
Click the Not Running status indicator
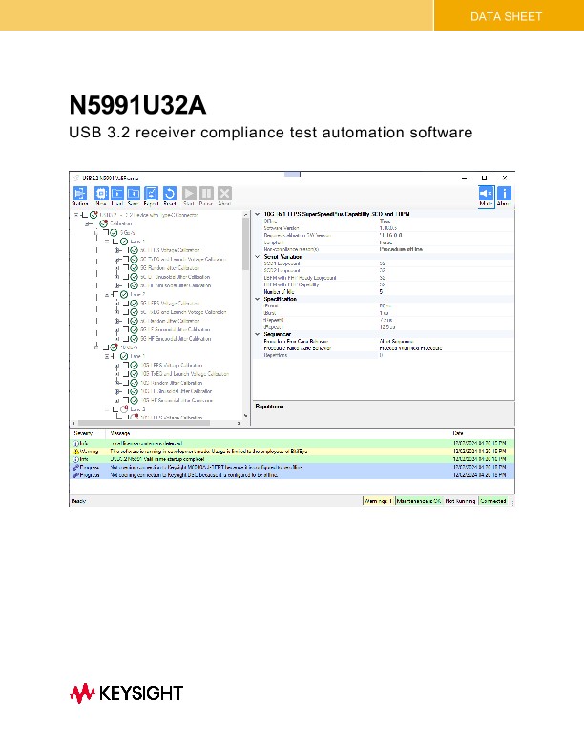460,501
